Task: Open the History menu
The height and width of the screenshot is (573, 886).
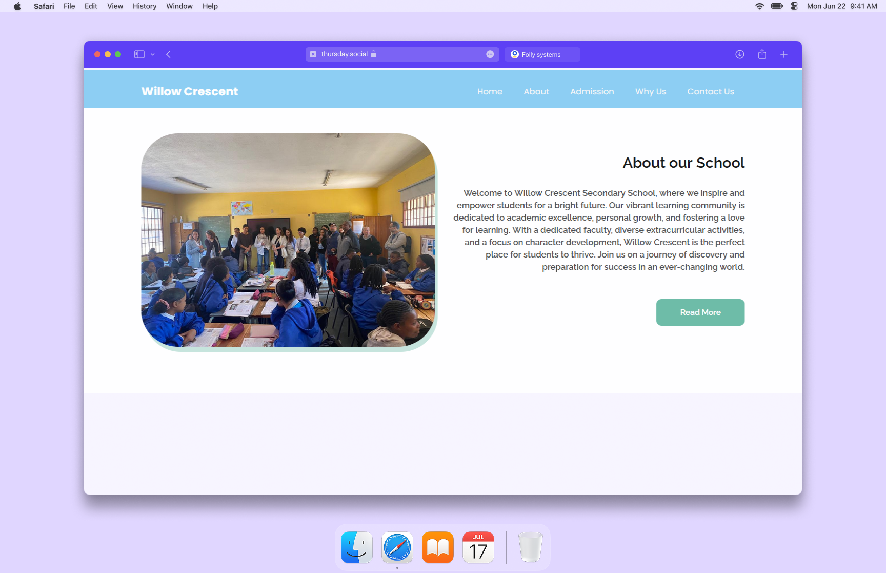Action: (144, 6)
